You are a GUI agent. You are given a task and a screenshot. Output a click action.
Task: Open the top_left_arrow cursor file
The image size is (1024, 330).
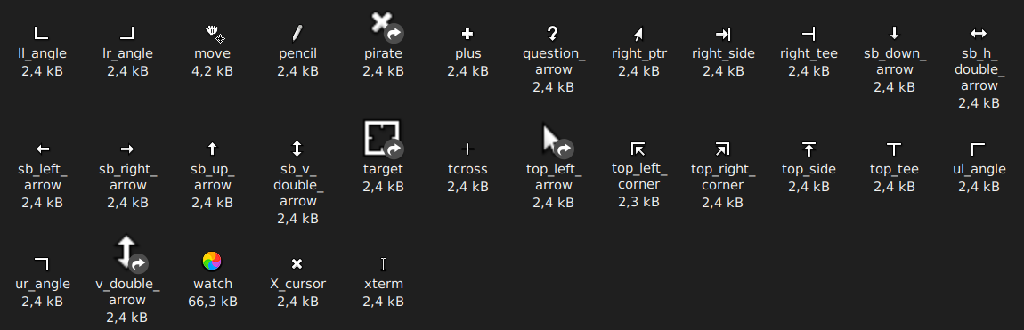pos(554,141)
